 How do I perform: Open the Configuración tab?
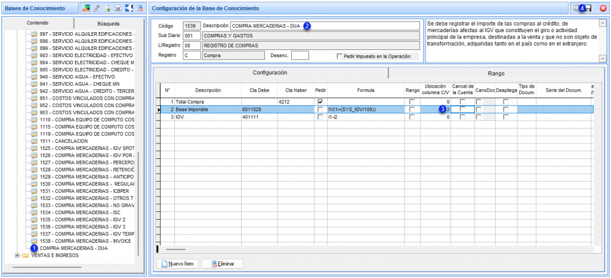tap(270, 73)
